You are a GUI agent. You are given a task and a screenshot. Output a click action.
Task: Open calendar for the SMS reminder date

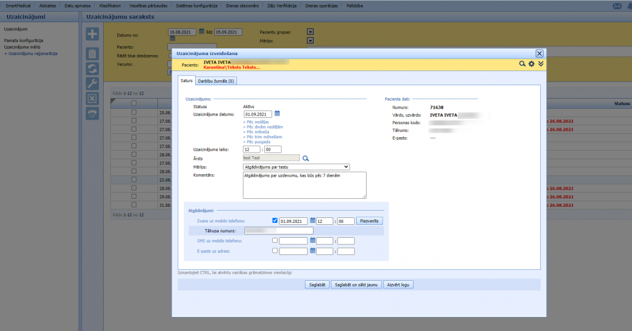(312, 241)
